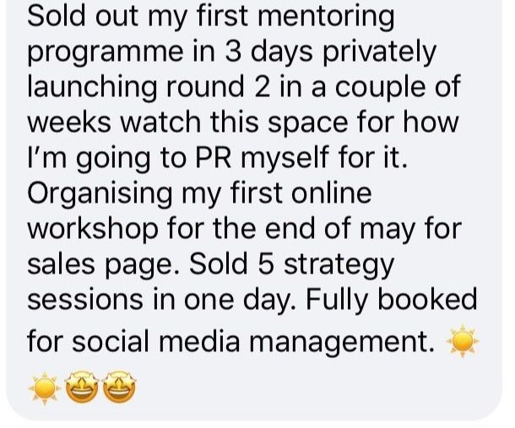
Task: Click the word 'weeks' in the message
Action: pyautogui.click(x=69, y=122)
